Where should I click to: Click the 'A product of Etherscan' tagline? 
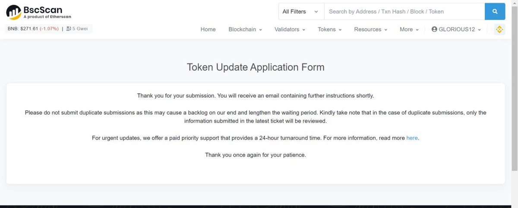tap(47, 17)
